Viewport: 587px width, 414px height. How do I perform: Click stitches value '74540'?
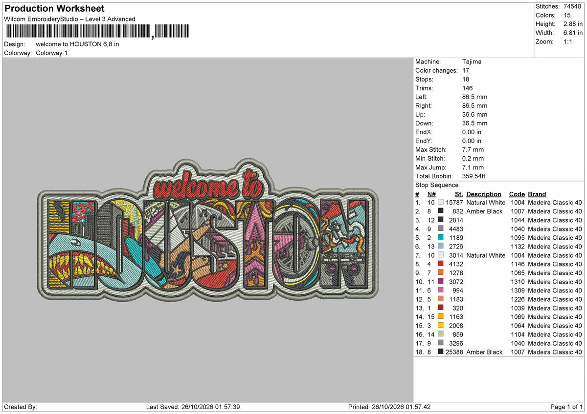(573, 6)
